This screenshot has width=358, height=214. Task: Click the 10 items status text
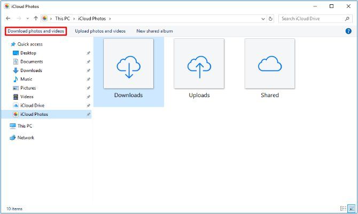[x=14, y=209]
